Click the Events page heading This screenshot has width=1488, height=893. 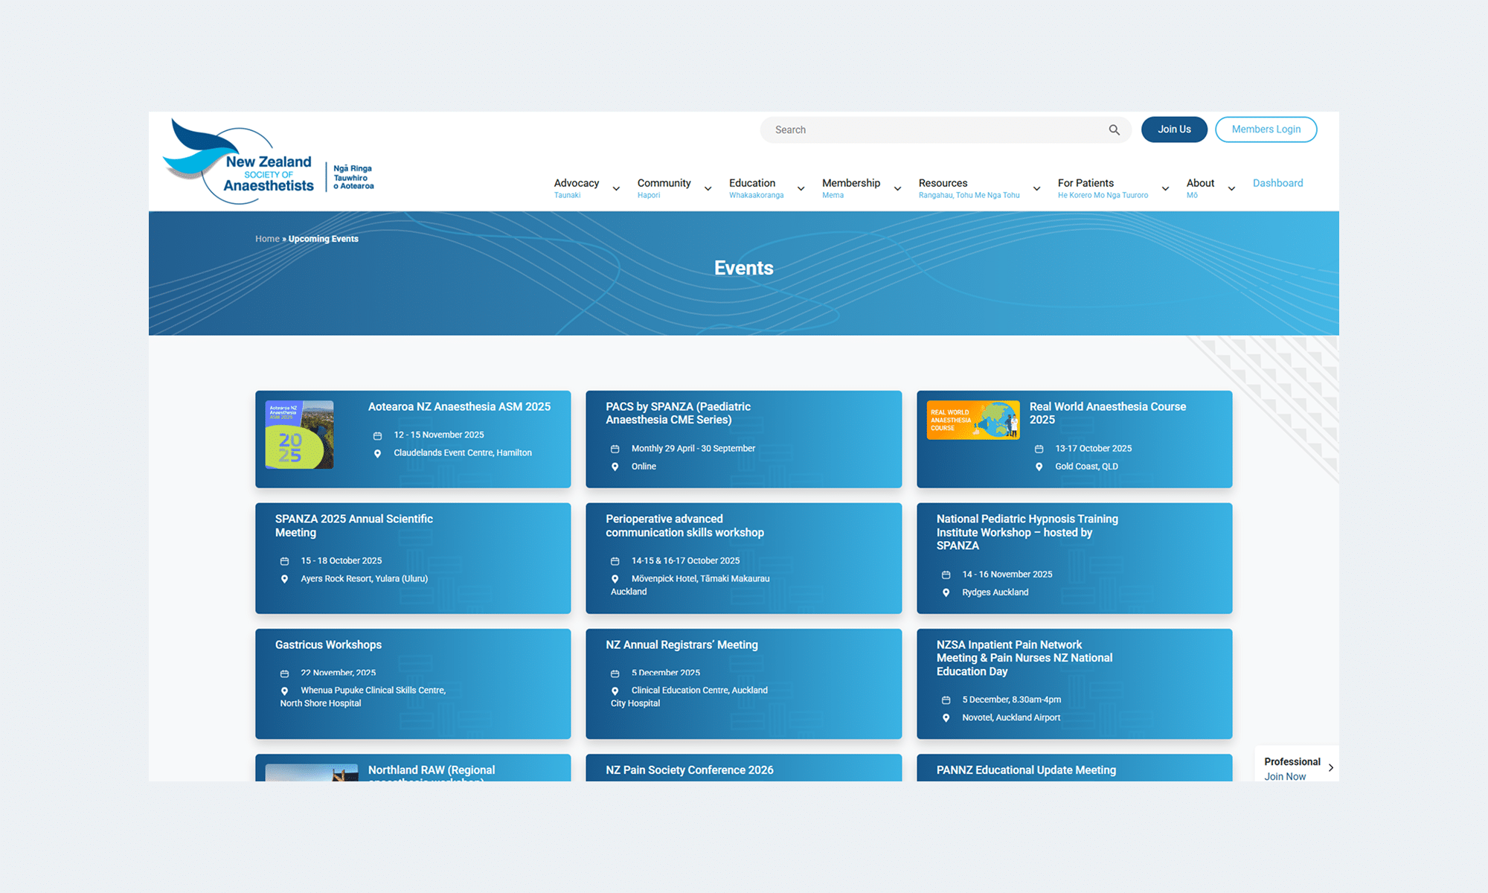[x=744, y=268]
